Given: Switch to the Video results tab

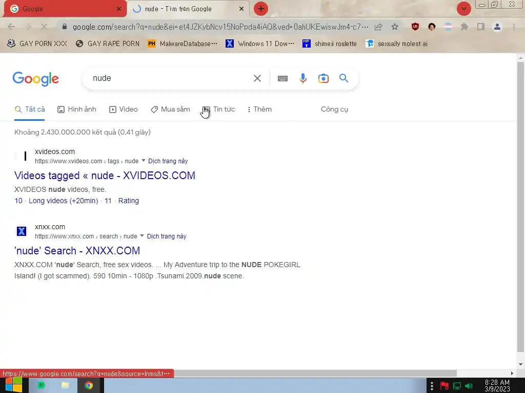Looking at the screenshot, I should point(123,110).
